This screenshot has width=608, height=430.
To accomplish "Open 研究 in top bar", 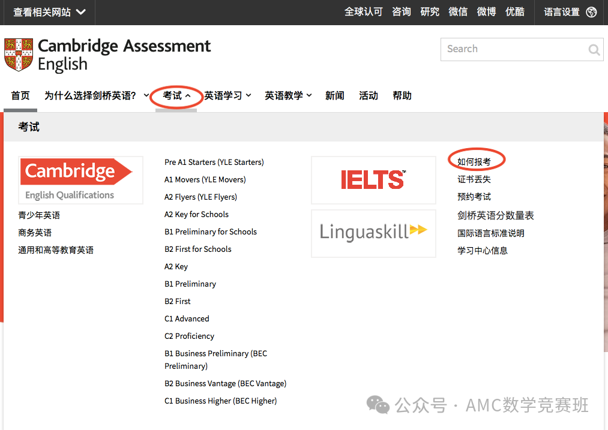I will click(x=430, y=12).
